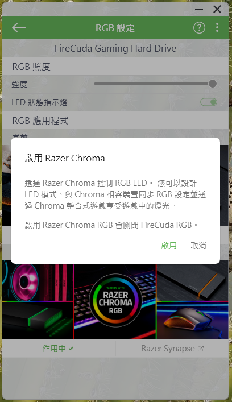232x402 pixels.
Task: Click the gaming mouse image
Action: (x=192, y=321)
